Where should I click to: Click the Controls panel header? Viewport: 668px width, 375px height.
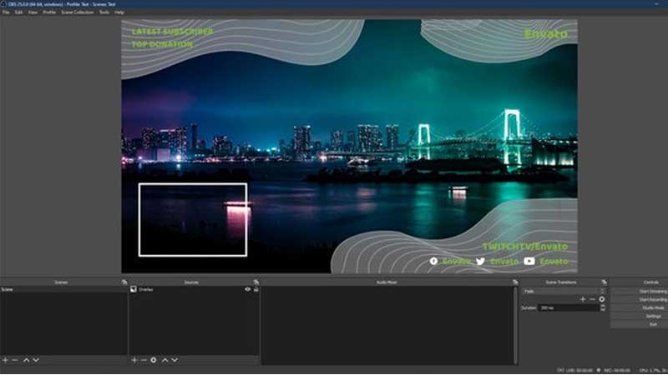[651, 282]
